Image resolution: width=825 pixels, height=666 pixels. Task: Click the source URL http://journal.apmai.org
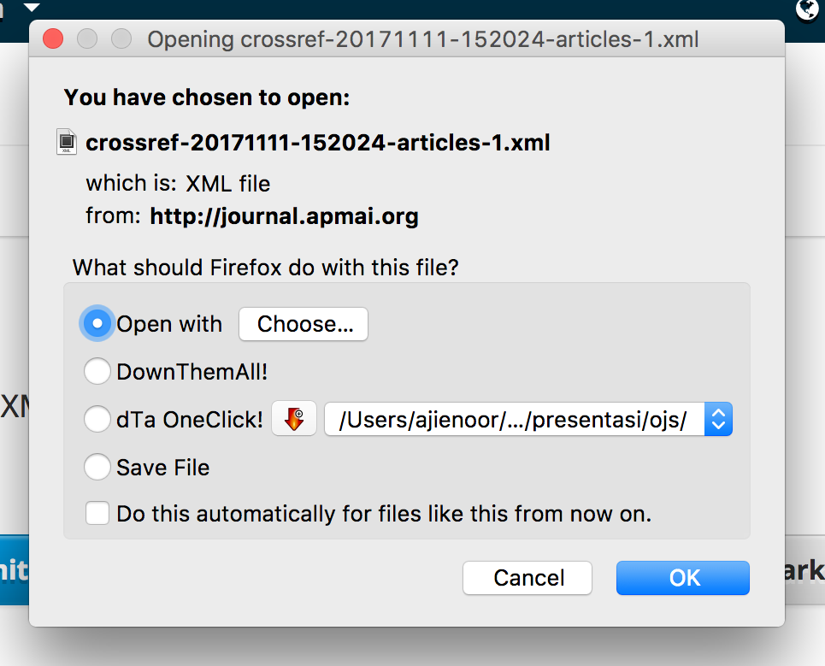[284, 216]
